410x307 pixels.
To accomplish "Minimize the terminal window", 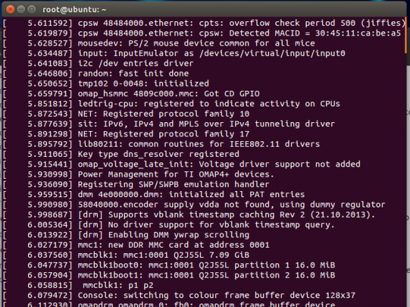I will click(x=23, y=10).
